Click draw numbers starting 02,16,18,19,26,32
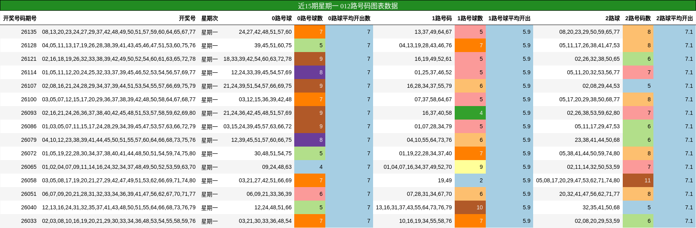696x228 pixels. tap(119, 59)
